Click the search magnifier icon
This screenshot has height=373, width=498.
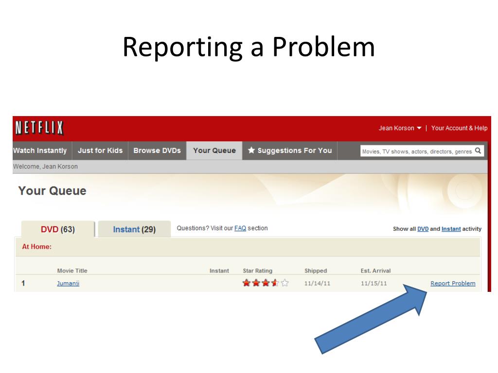478,151
